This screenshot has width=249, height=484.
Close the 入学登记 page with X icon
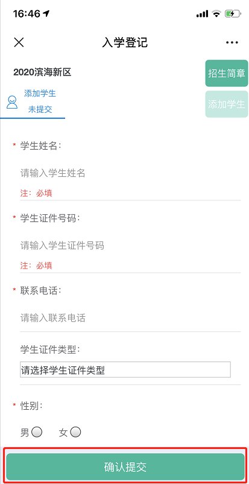[x=19, y=42]
